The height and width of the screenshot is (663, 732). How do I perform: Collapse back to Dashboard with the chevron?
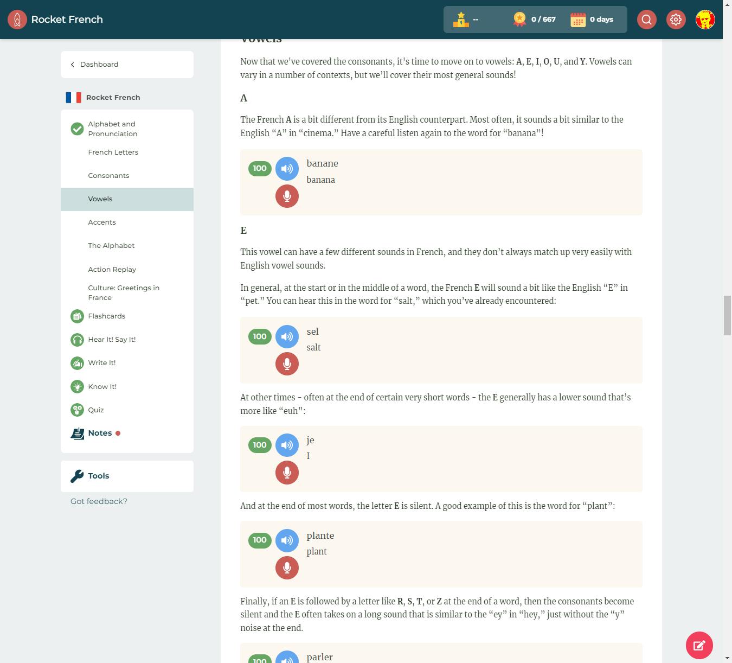click(73, 64)
